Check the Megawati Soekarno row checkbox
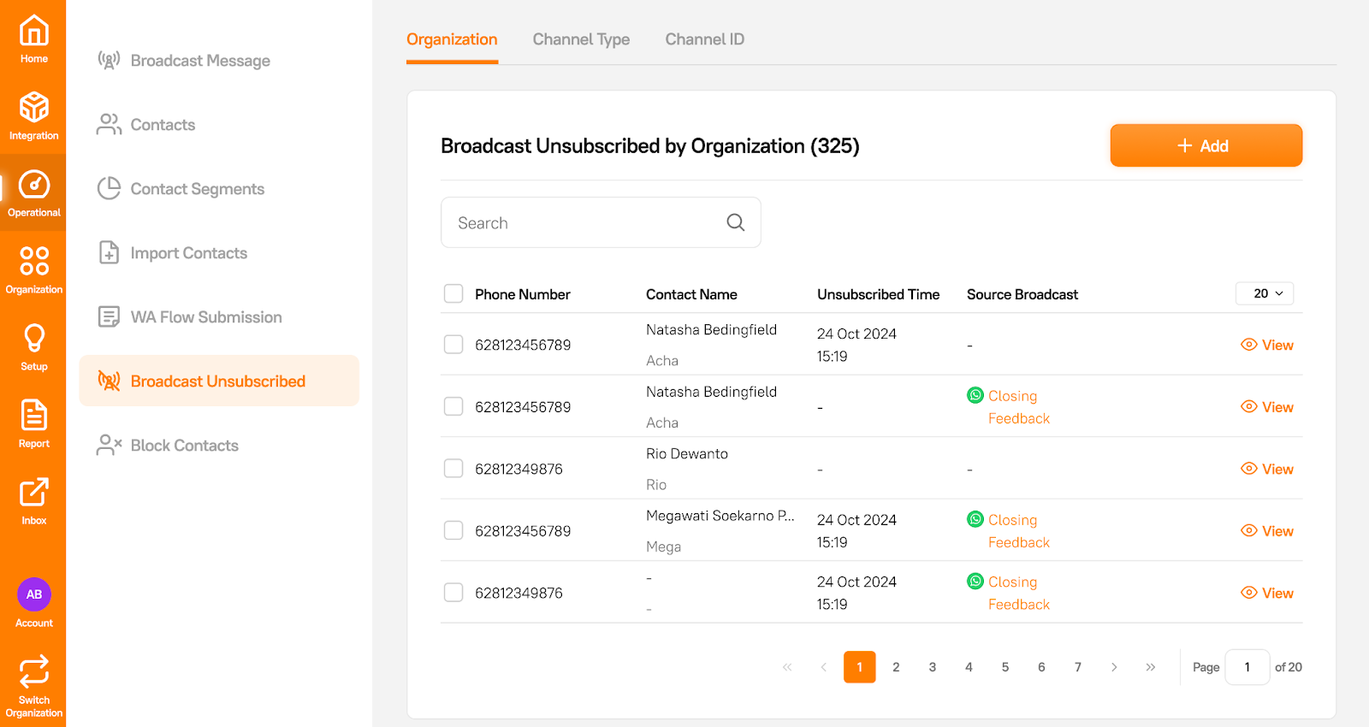The height and width of the screenshot is (727, 1369). tap(453, 530)
